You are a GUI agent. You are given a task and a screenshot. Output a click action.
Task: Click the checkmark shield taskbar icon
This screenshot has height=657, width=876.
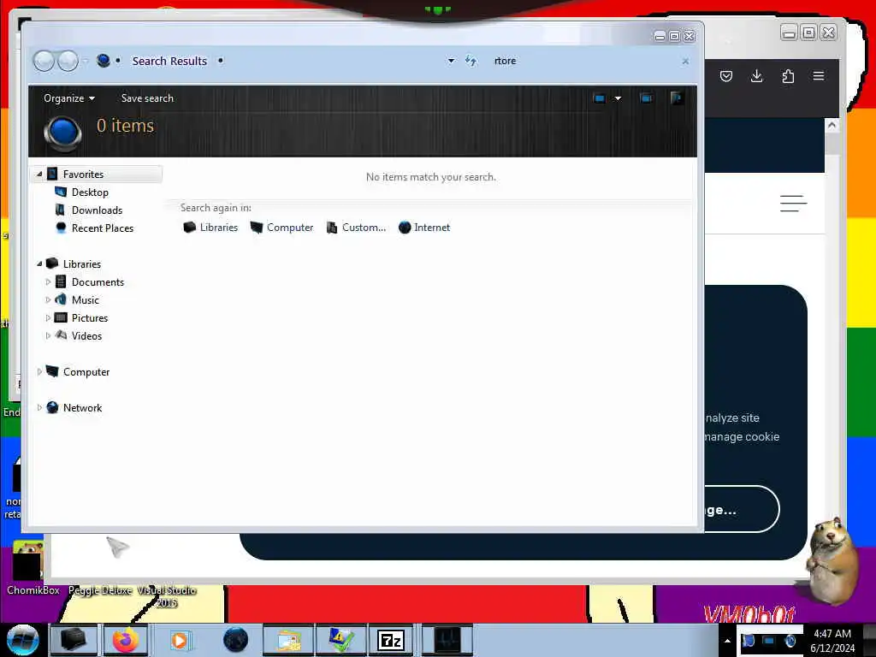(340, 640)
